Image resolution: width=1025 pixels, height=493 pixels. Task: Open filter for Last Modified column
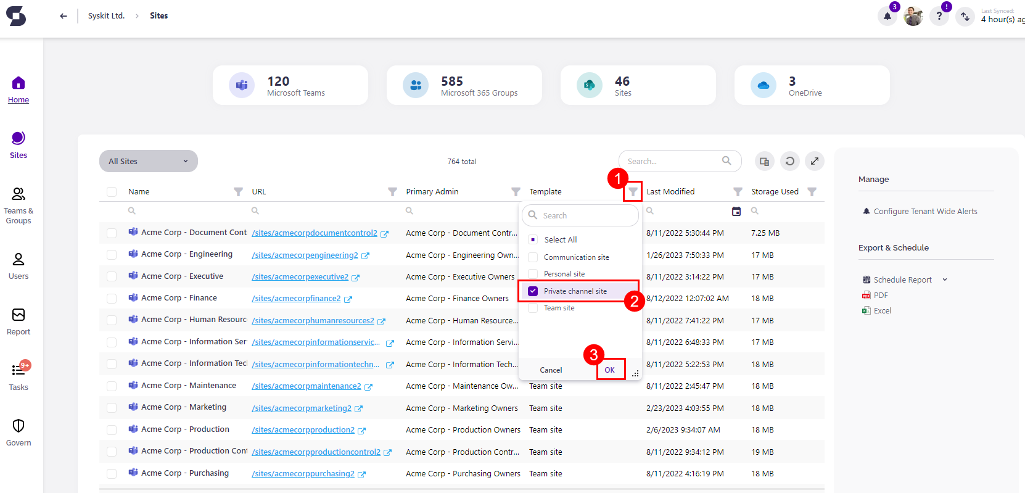(738, 192)
